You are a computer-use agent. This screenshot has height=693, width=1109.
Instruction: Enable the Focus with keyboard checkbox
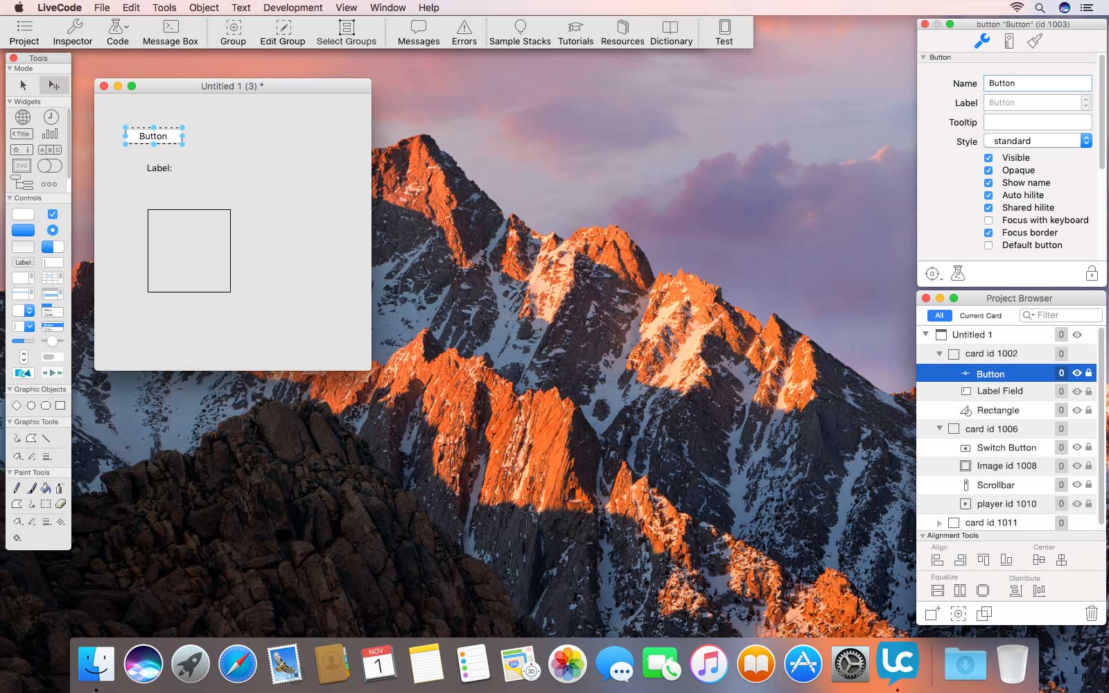pos(988,220)
